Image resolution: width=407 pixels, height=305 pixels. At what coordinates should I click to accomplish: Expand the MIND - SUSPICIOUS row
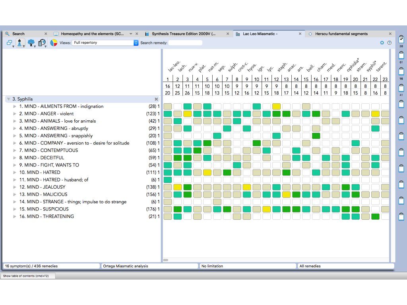15,209
